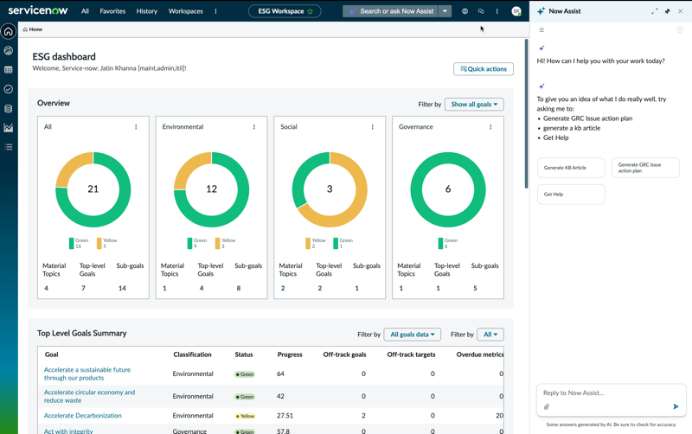Send the Now Assist reply message
Image resolution: width=692 pixels, height=434 pixels.
tap(676, 406)
